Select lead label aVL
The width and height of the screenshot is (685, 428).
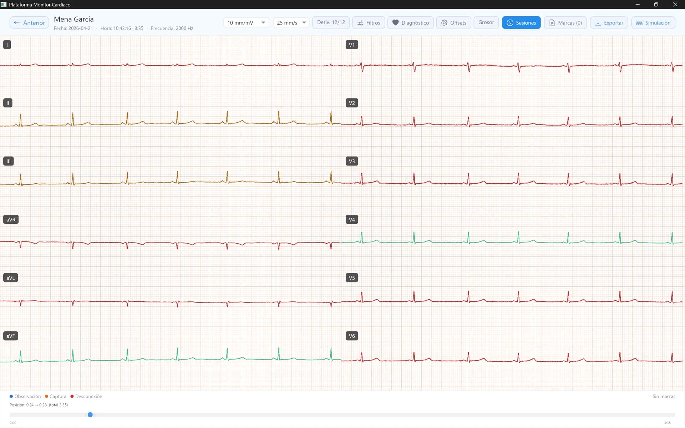tap(11, 277)
